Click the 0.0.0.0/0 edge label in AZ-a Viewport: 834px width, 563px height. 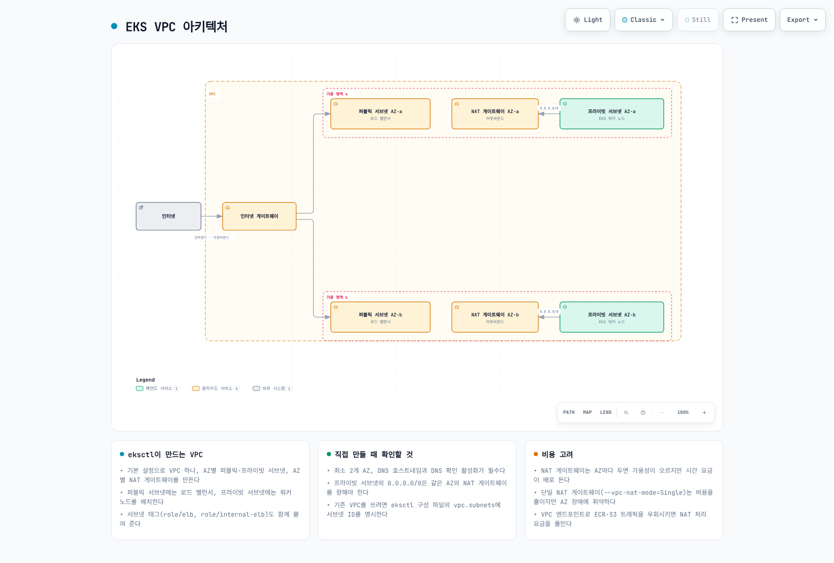pos(549,108)
